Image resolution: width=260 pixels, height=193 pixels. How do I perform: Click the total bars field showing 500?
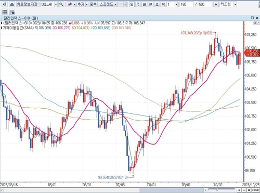205,4
